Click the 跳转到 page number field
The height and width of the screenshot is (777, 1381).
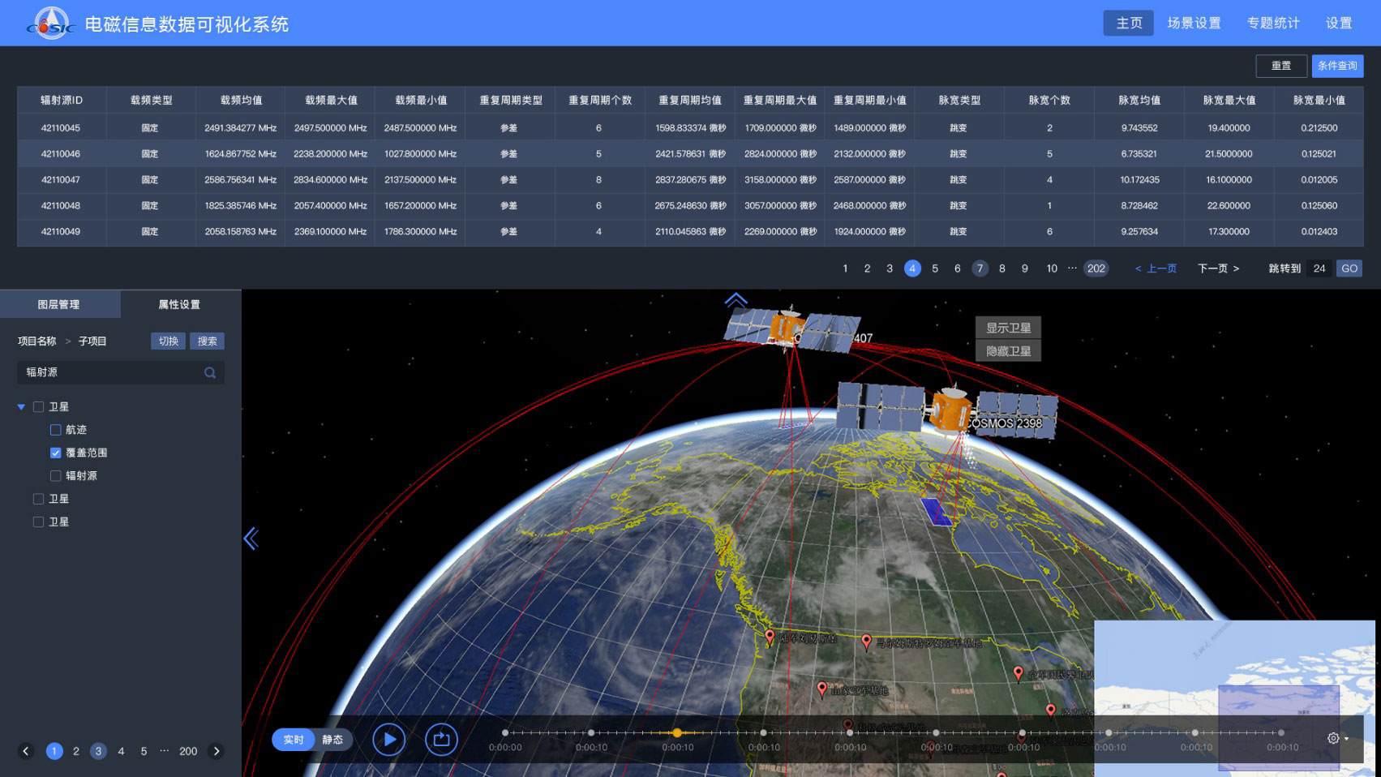tap(1319, 268)
